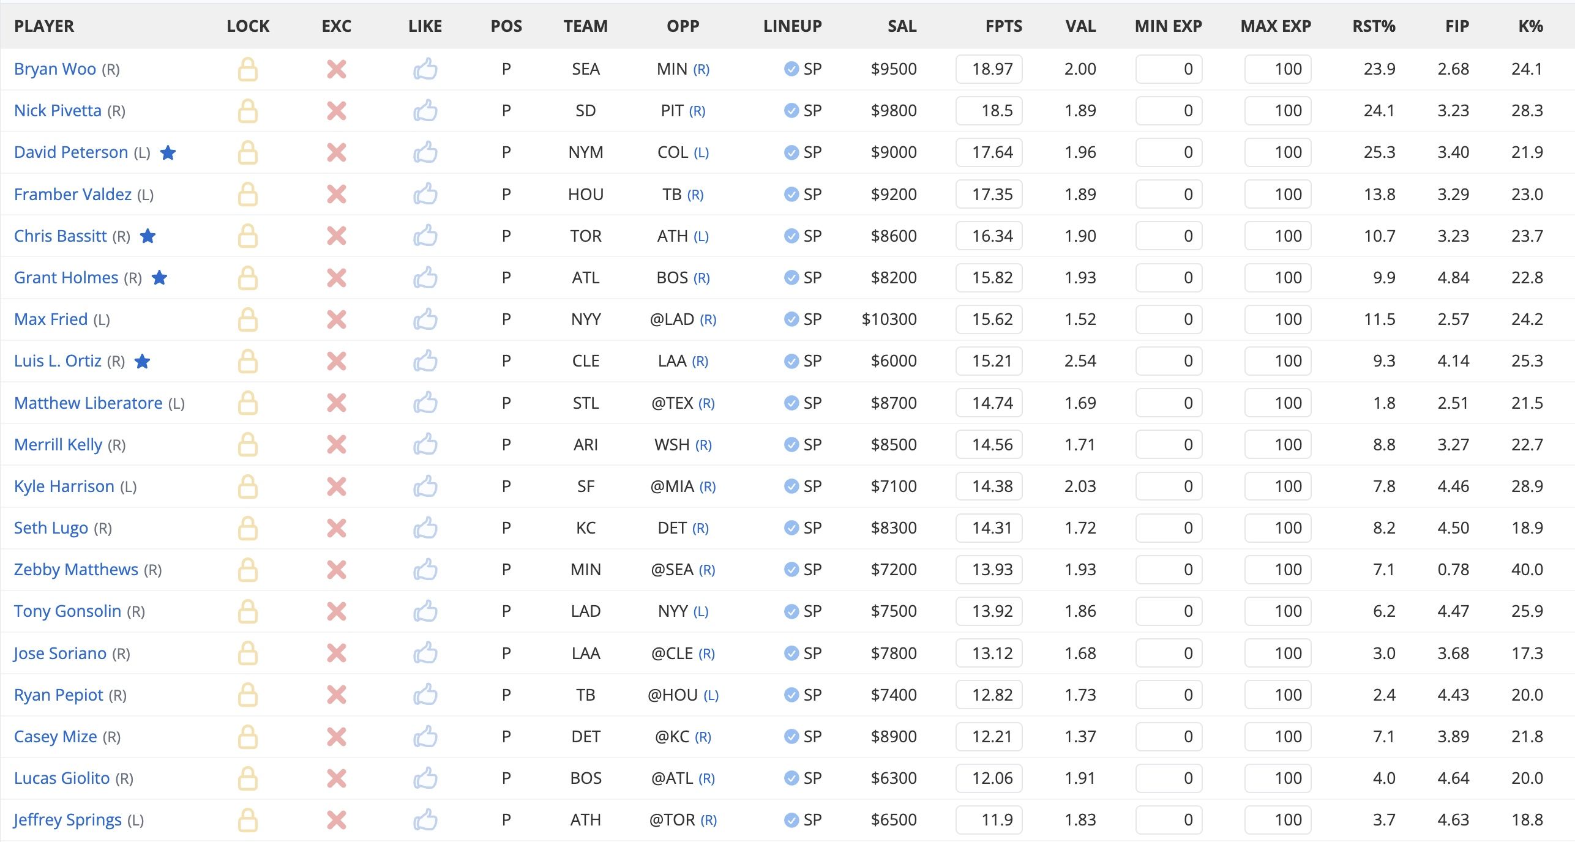Image resolution: width=1575 pixels, height=842 pixels.
Task: Click the @TOR opponent for Jeffrey Springs
Action: tap(672, 820)
